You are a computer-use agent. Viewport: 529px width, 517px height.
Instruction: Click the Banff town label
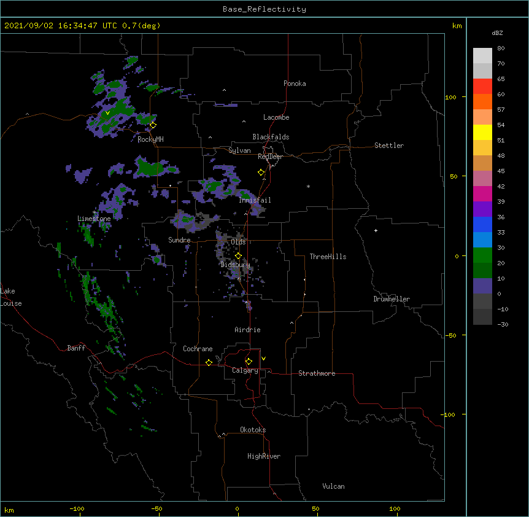[x=76, y=348]
